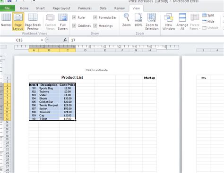Click the Unhide window button
The height and width of the screenshot is (173, 224).
click(x=210, y=28)
